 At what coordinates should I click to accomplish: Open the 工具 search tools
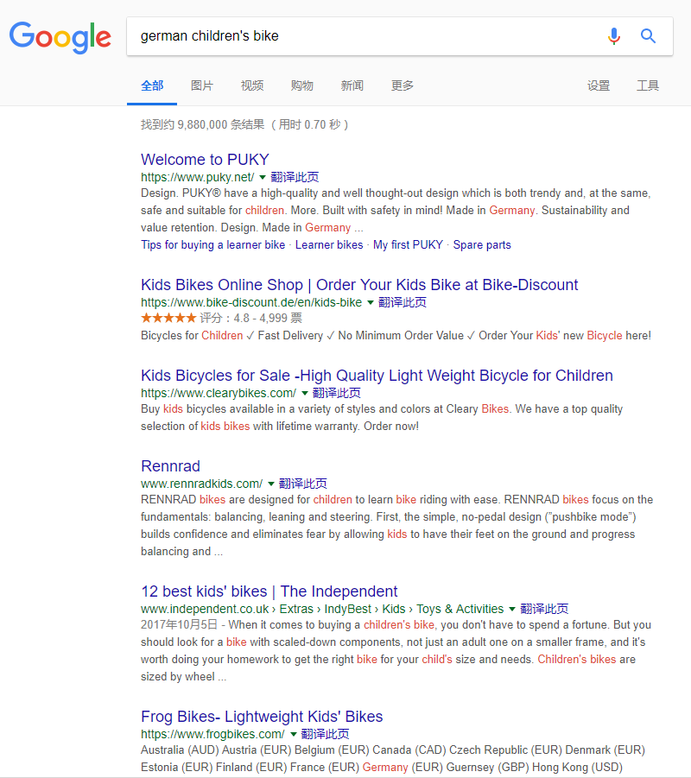click(648, 85)
